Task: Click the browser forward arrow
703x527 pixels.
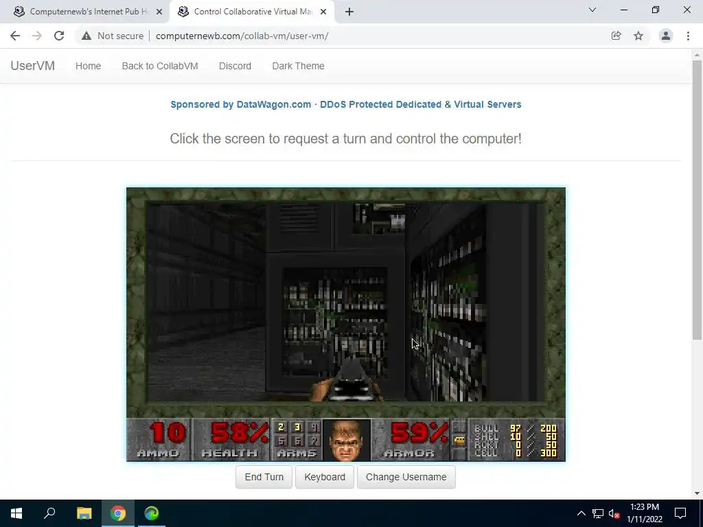Action: (x=37, y=36)
